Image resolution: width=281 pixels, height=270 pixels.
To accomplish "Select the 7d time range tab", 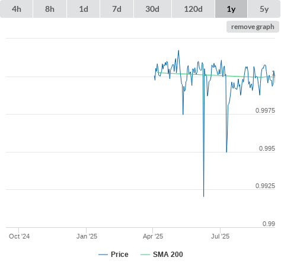I will 117,9.
